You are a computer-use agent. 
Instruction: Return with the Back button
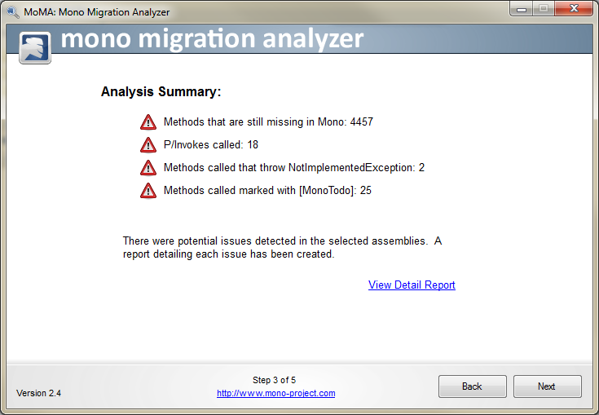point(472,386)
